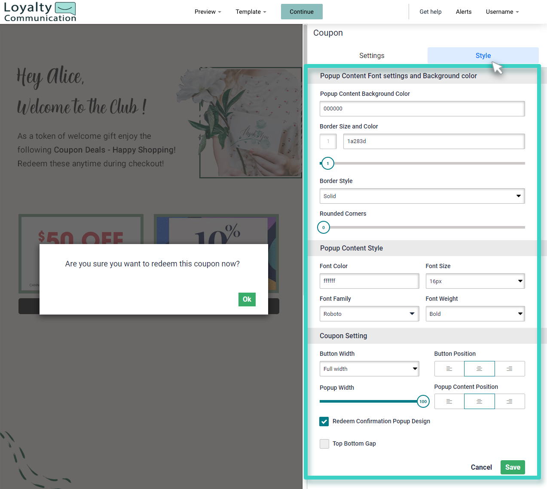The image size is (547, 489).
Task: Click the border size number field
Action: tap(328, 141)
